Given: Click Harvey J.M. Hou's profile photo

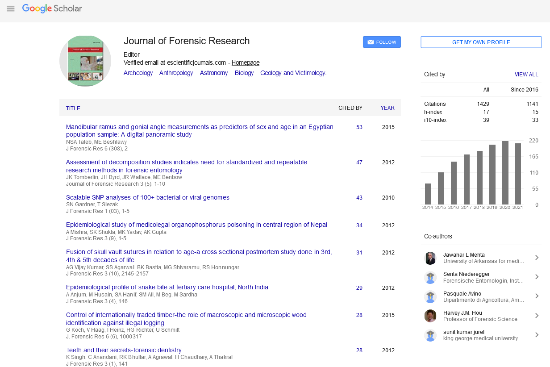Looking at the screenshot, I should tap(430, 316).
